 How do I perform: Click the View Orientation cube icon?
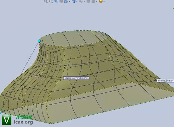pos(66,1)
